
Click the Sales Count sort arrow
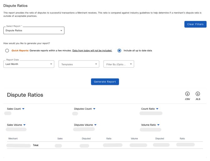pyautogui.click(x=23, y=109)
